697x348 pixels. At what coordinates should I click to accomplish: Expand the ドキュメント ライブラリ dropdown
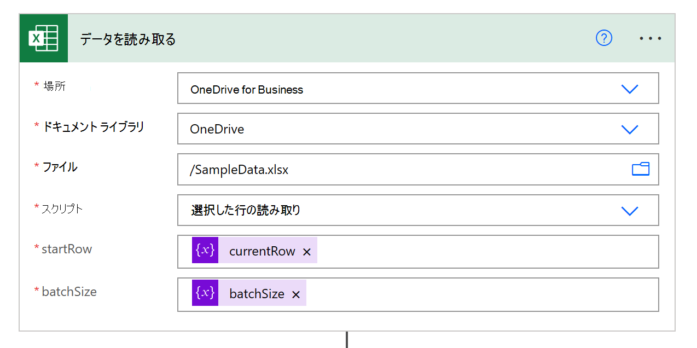(629, 129)
